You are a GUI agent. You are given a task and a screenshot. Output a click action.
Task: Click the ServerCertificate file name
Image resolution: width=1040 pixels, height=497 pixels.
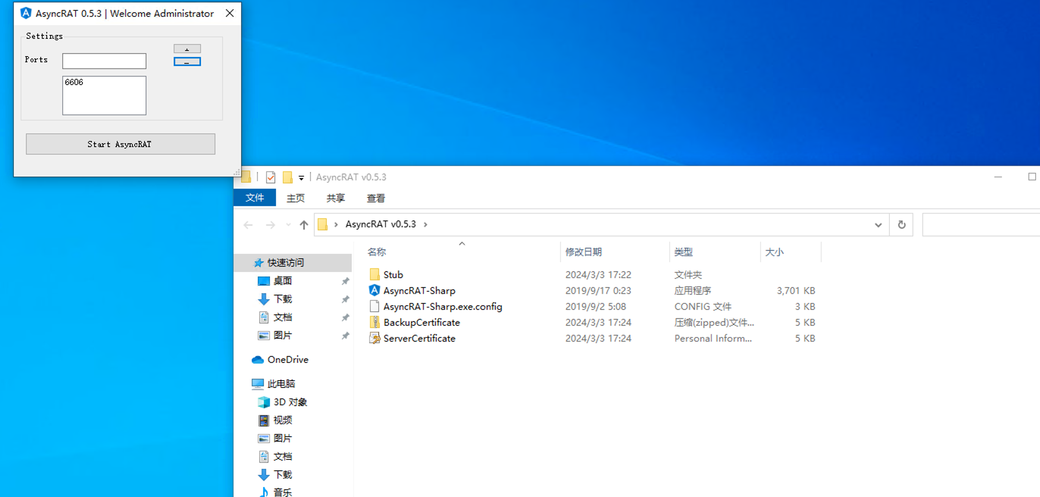click(x=420, y=338)
